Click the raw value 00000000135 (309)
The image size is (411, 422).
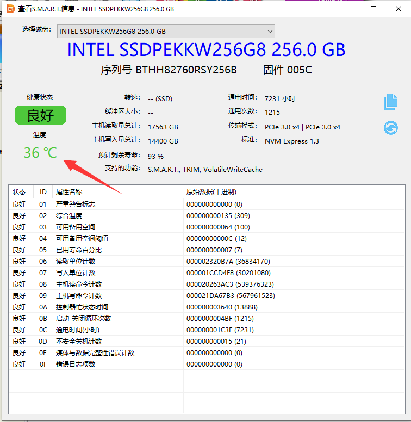[x=218, y=215]
